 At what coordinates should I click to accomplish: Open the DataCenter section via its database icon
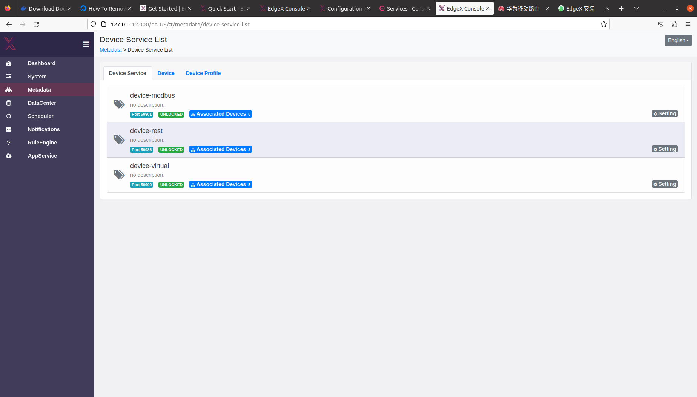tap(8, 103)
